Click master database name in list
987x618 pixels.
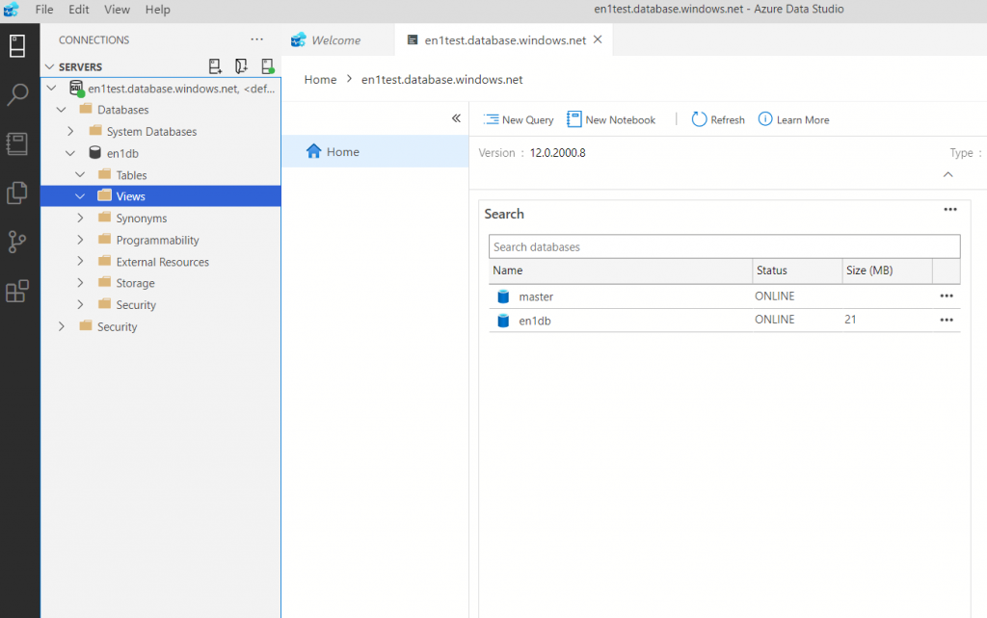click(x=536, y=296)
